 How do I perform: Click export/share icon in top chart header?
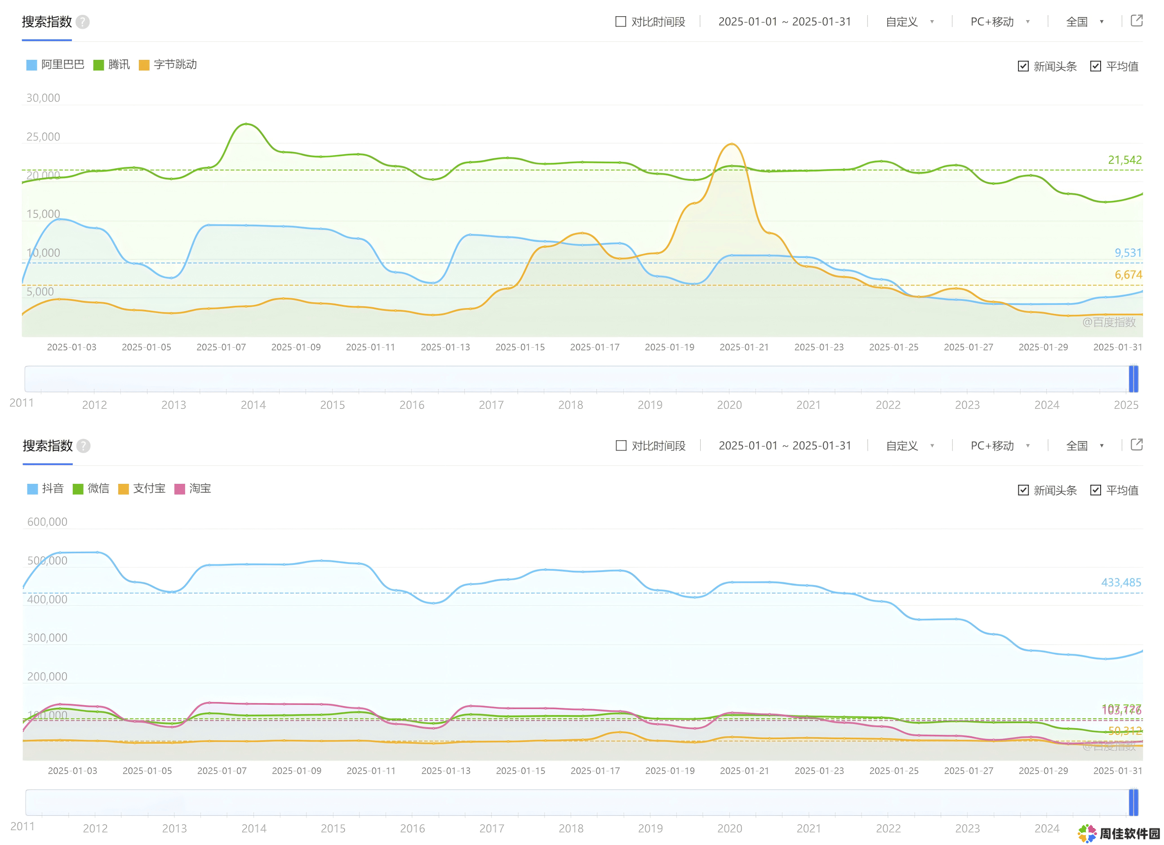1137,21
